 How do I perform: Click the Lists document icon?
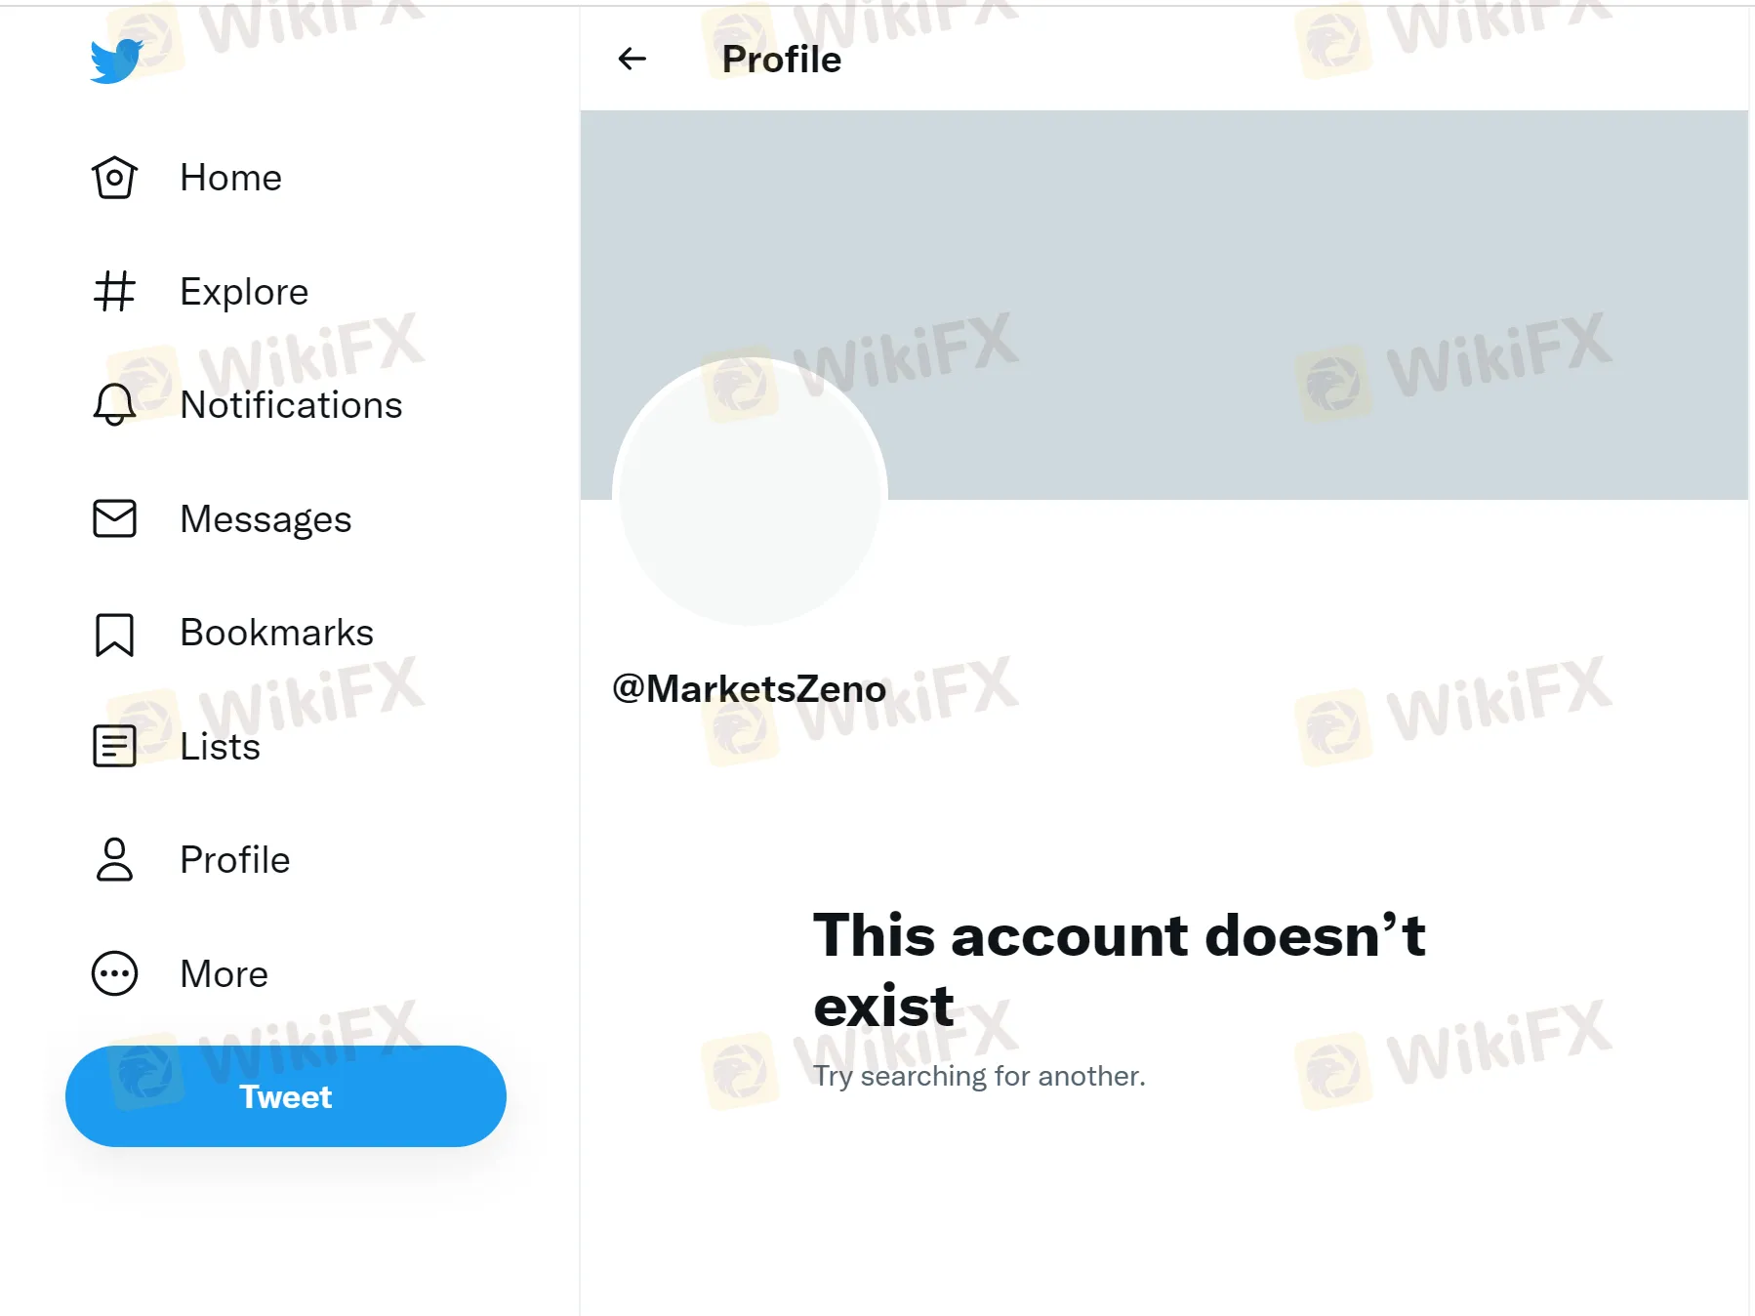tap(114, 747)
